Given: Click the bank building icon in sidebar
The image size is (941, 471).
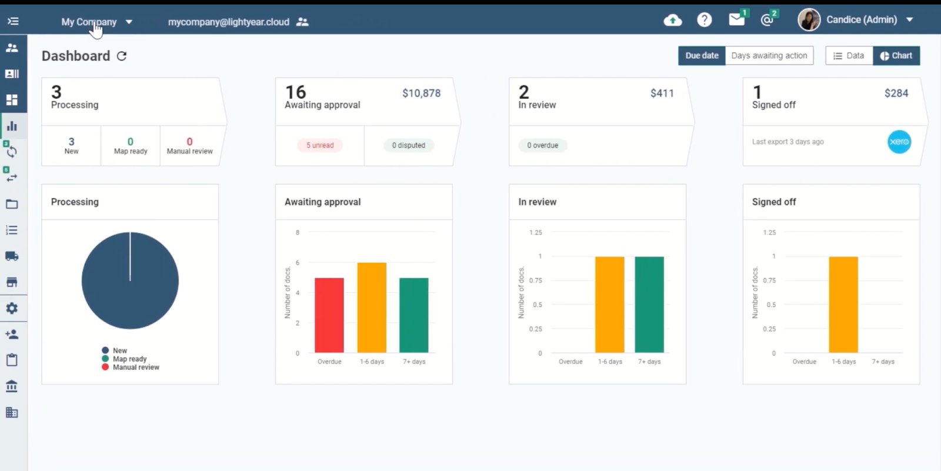Looking at the screenshot, I should point(12,386).
